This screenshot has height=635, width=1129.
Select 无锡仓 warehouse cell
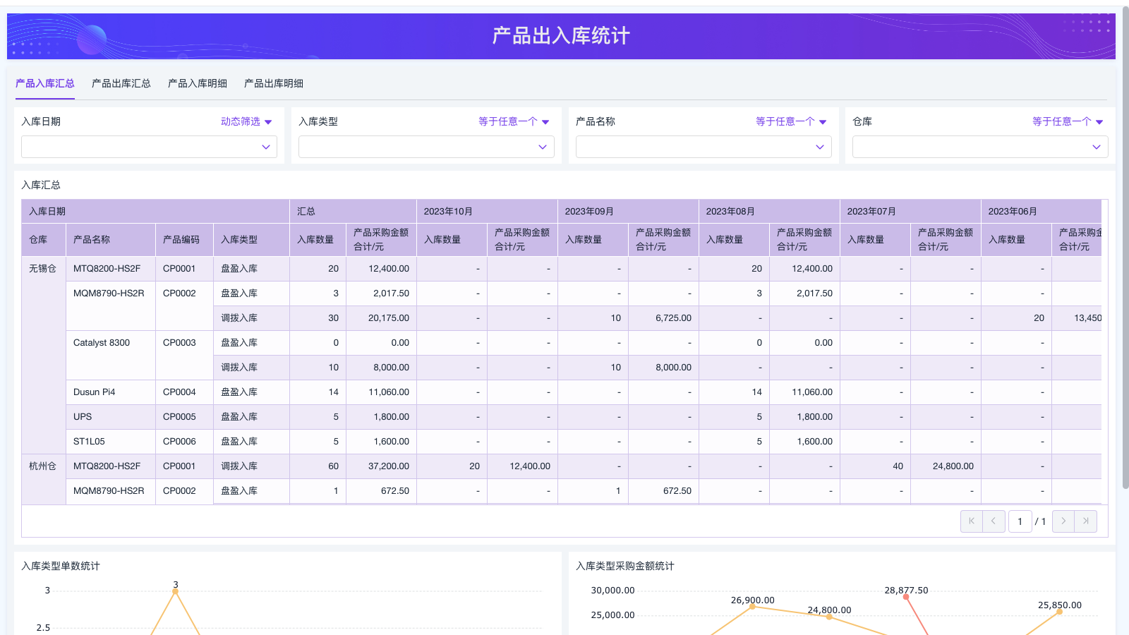[43, 355]
